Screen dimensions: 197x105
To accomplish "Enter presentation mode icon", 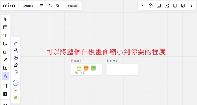I will pos(167,6).
